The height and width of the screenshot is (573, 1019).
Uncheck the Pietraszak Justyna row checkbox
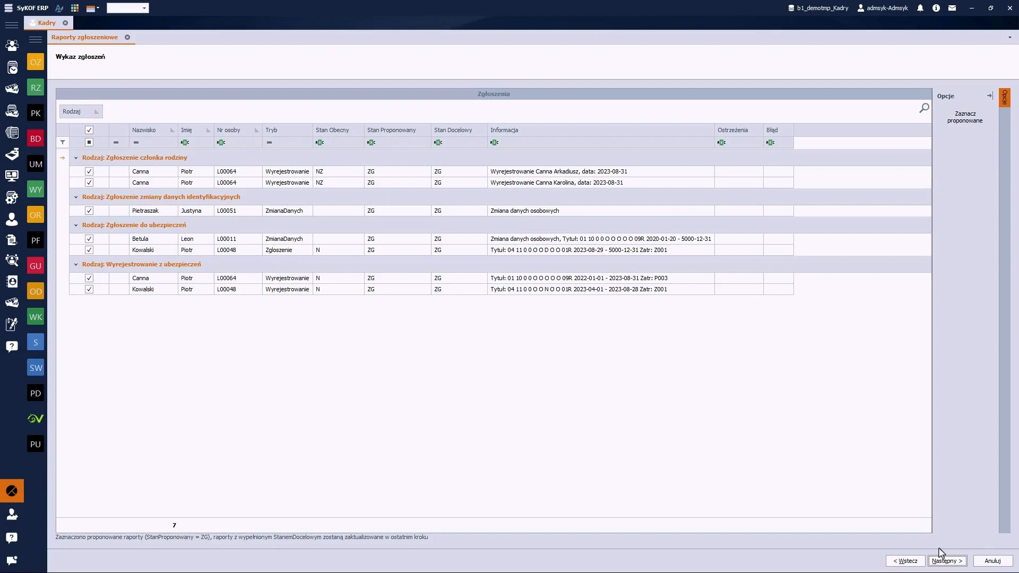pos(89,211)
